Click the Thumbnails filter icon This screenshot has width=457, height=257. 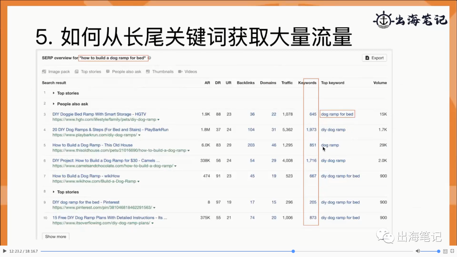148,71
